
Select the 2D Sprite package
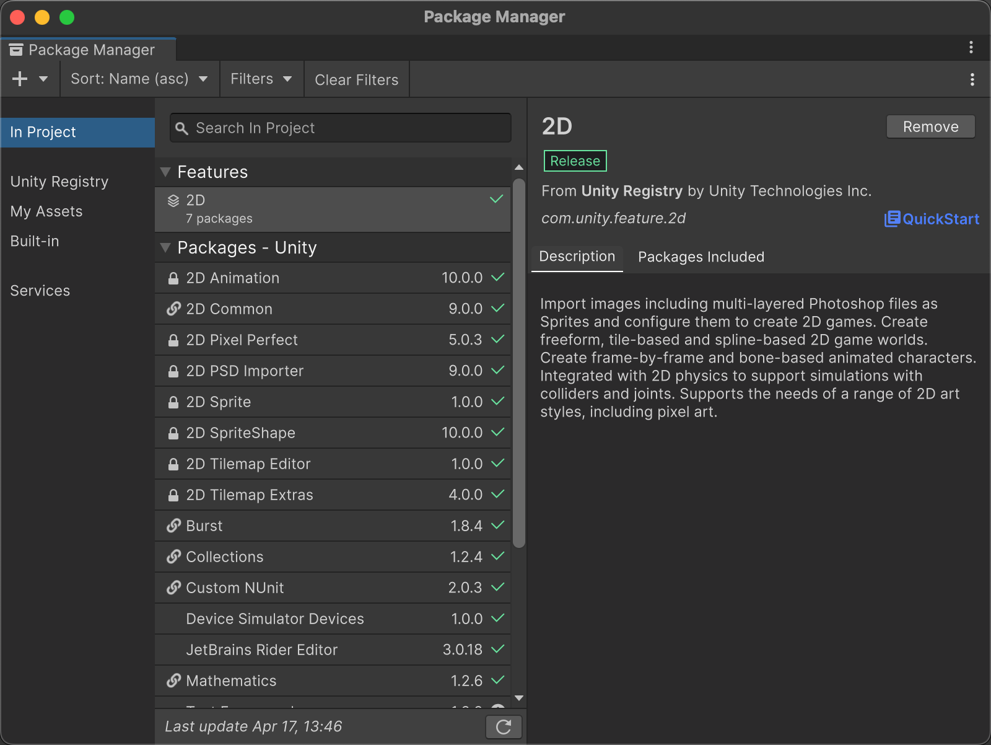point(333,402)
